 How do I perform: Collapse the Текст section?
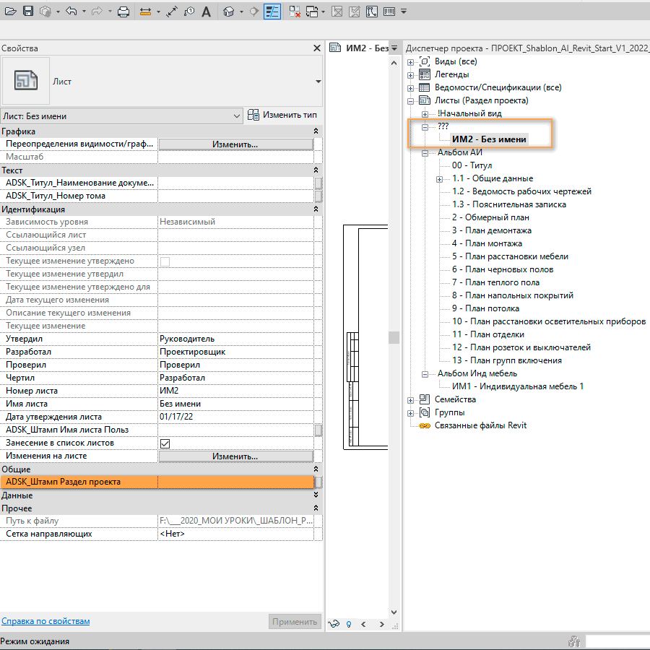coord(316,170)
